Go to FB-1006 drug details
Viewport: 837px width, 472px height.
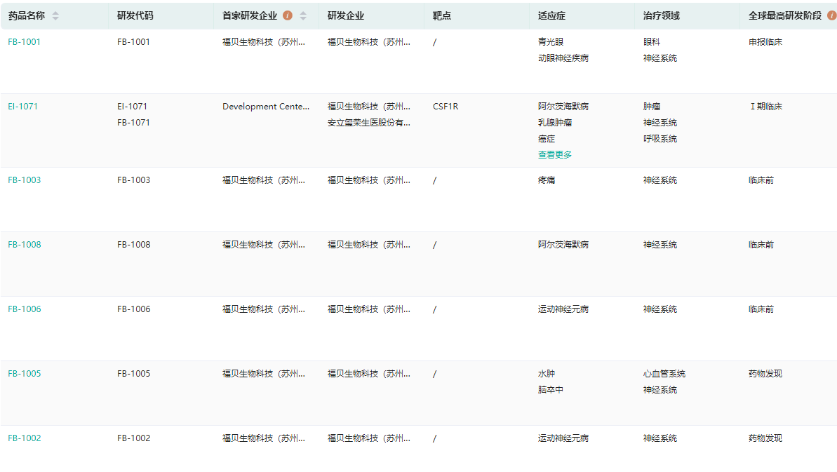[25, 309]
